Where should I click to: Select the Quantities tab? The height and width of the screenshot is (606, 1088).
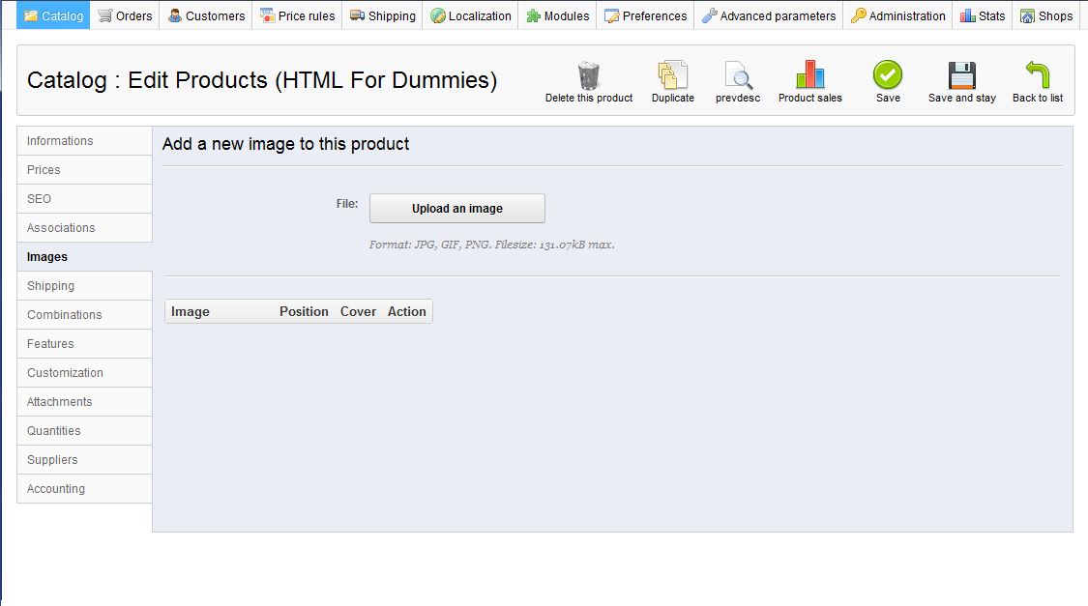click(84, 431)
